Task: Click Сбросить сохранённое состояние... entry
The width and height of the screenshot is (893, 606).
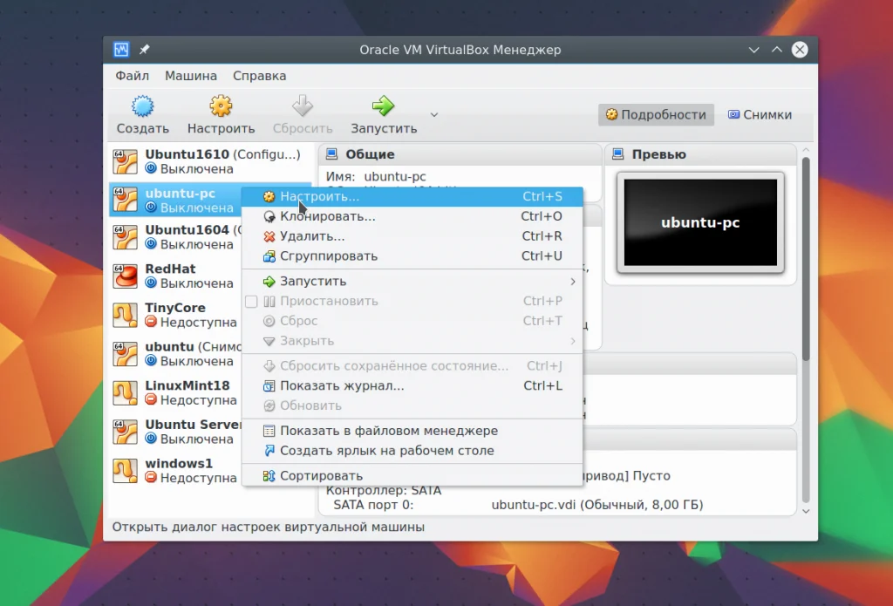Action: click(412, 366)
